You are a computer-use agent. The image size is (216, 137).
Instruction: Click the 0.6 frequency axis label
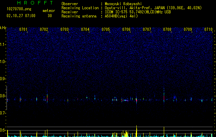tap(3, 130)
